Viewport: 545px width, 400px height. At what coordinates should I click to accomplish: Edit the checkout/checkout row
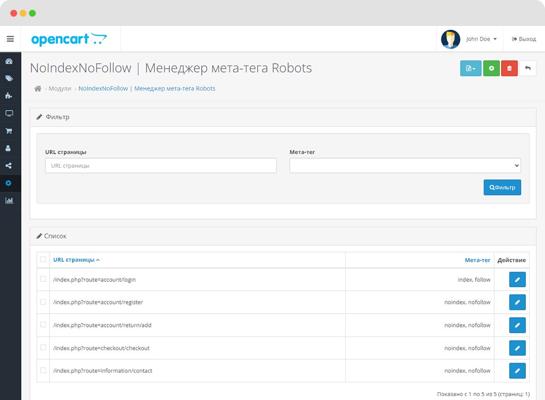[x=517, y=348]
